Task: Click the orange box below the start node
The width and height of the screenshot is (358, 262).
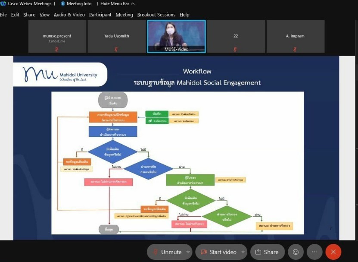Action: [x=113, y=117]
